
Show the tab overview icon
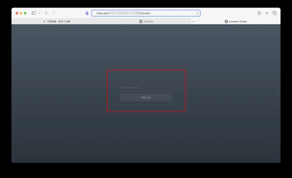275,13
